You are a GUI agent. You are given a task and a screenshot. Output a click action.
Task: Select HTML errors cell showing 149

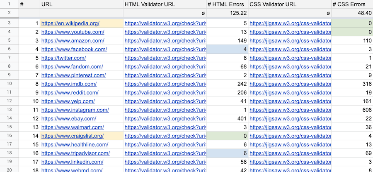click(x=227, y=41)
